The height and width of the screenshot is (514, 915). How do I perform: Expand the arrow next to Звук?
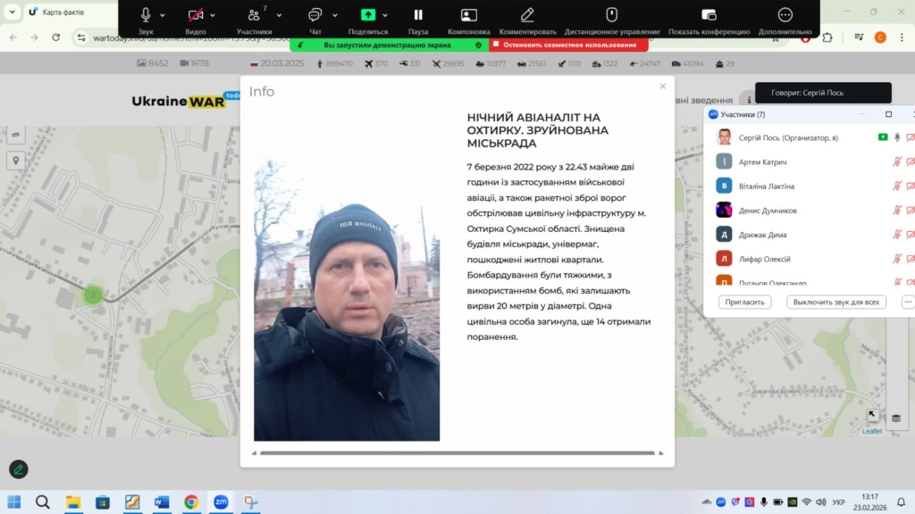(x=163, y=15)
